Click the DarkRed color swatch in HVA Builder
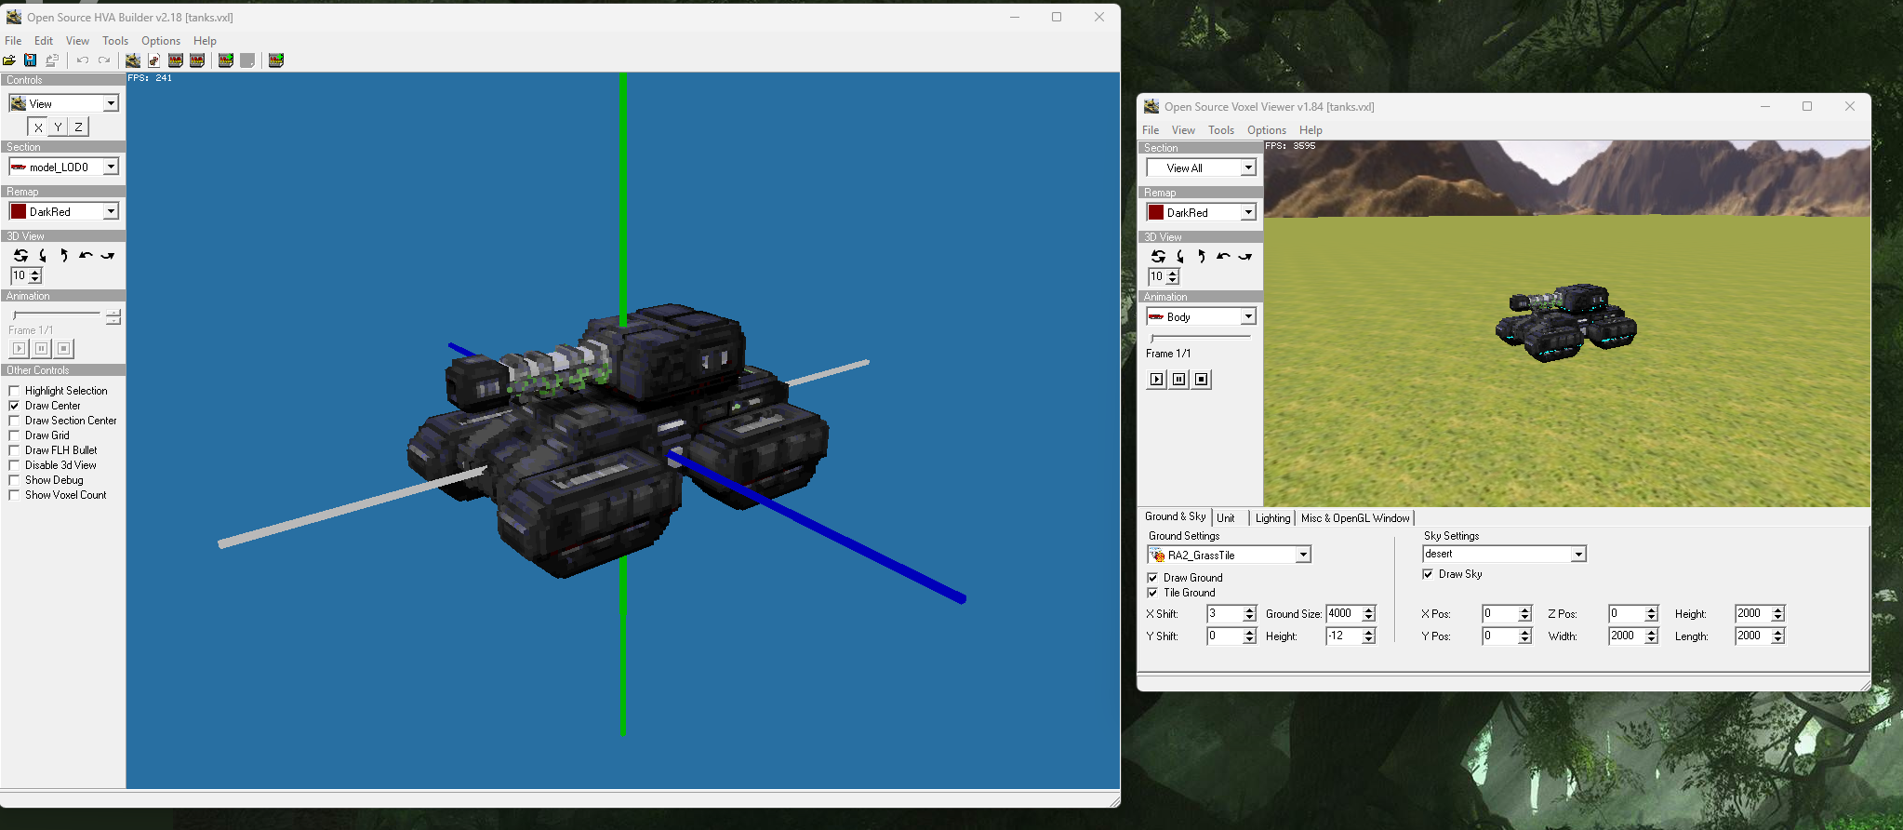 click(19, 211)
